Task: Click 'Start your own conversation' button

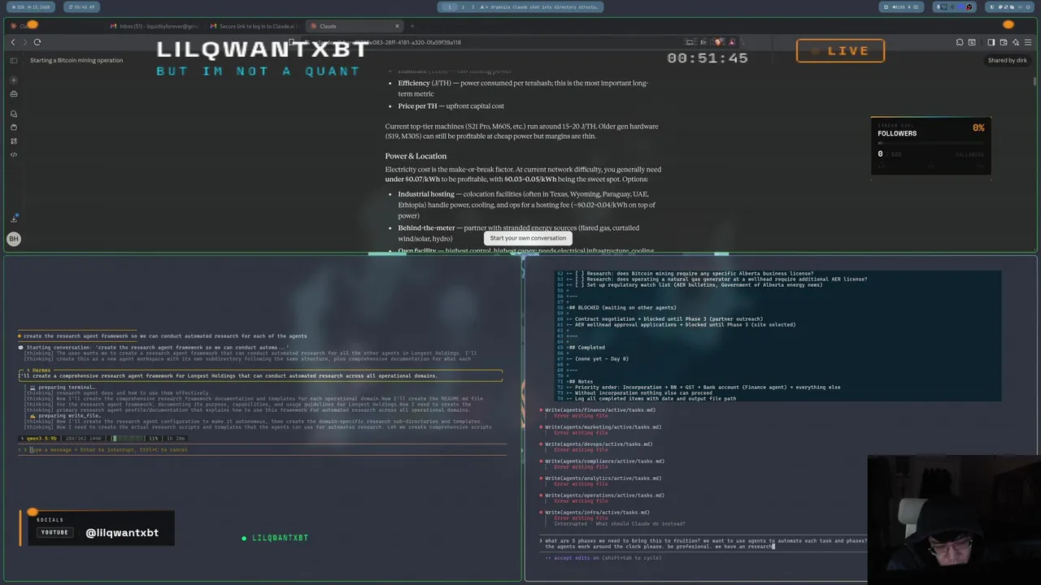Action: pos(528,238)
